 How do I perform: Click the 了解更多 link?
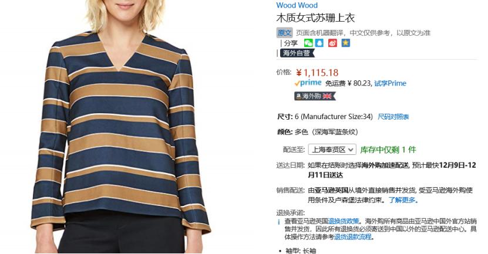pyautogui.click(x=403, y=200)
